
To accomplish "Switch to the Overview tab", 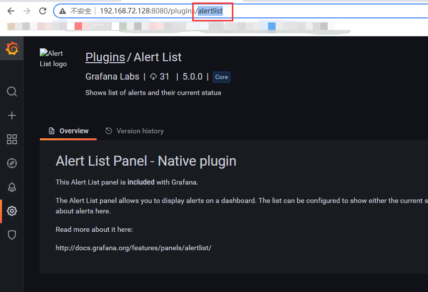I will click(x=68, y=131).
